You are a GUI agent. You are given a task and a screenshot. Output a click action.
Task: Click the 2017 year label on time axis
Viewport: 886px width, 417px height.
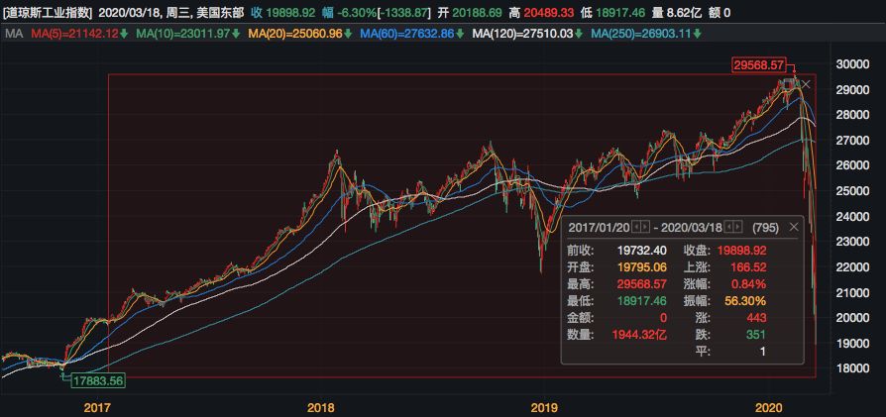pyautogui.click(x=96, y=407)
